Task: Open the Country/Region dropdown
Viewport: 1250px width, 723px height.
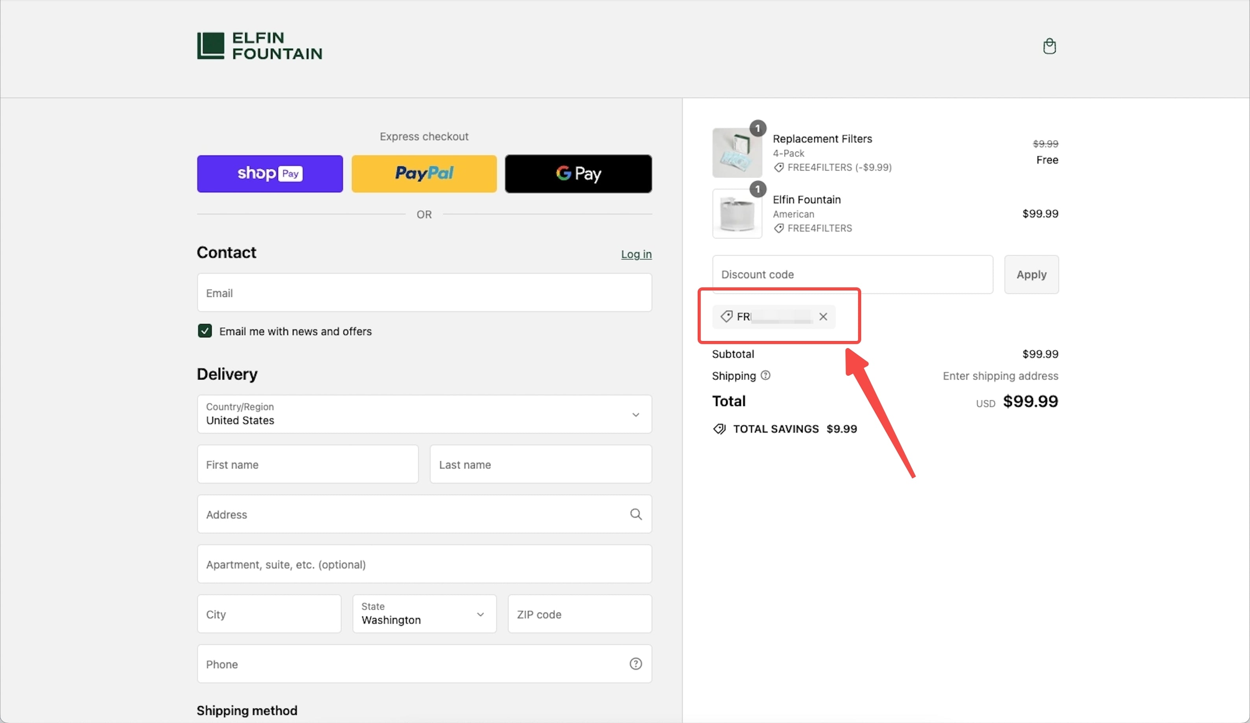Action: [424, 414]
